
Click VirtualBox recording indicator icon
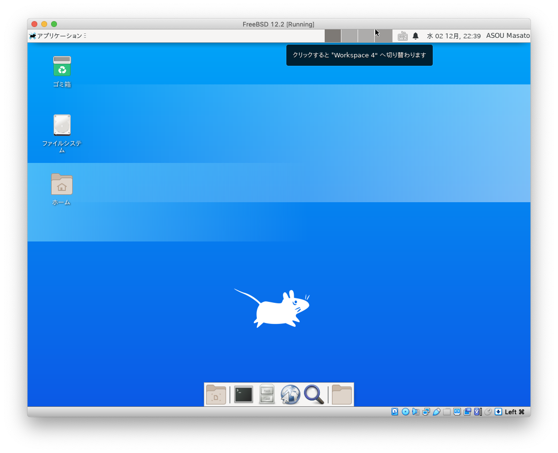[x=468, y=412]
